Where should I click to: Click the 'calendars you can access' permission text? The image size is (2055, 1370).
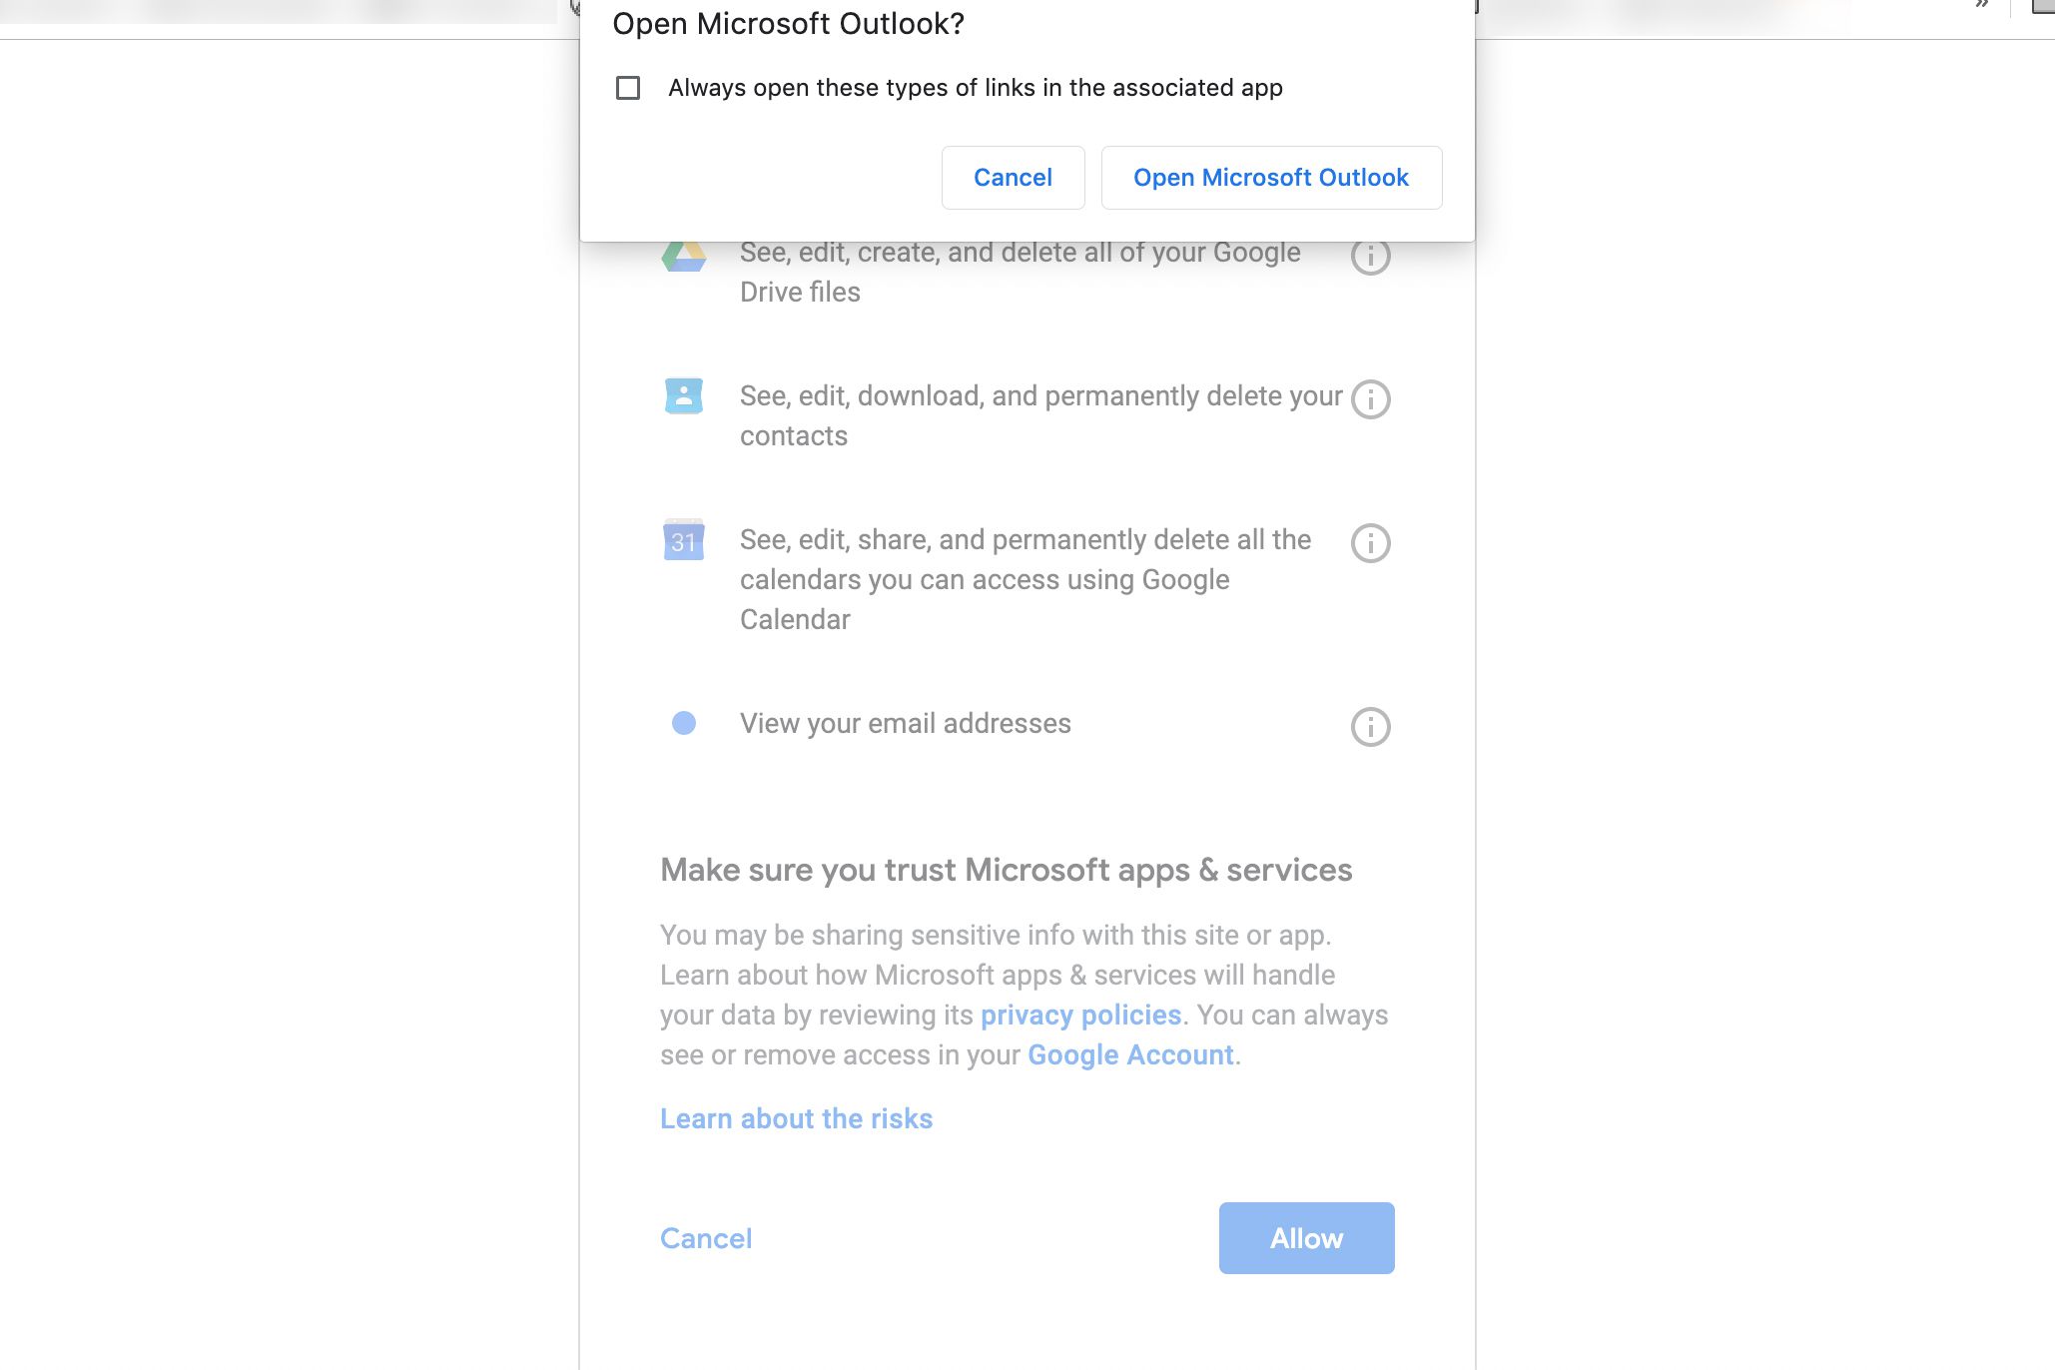[x=1026, y=579]
